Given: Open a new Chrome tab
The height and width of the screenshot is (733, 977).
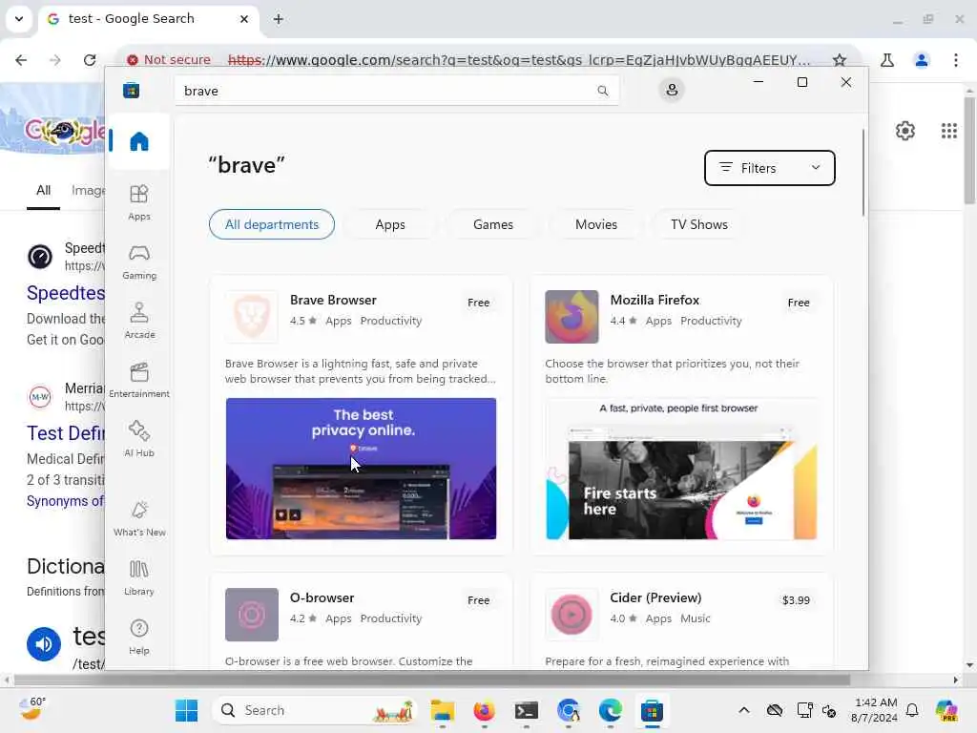Looking at the screenshot, I should pyautogui.click(x=279, y=19).
